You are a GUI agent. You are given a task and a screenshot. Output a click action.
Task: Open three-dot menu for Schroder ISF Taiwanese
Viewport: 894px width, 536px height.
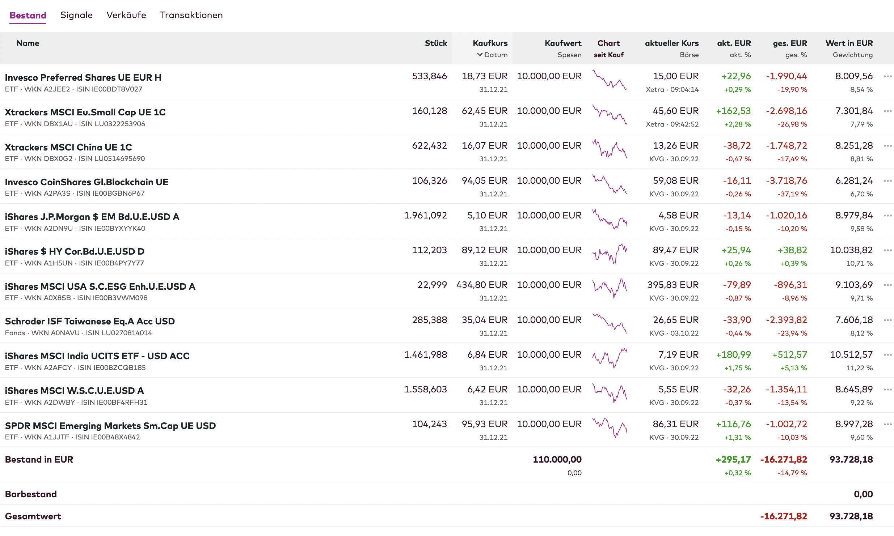pyautogui.click(x=887, y=320)
